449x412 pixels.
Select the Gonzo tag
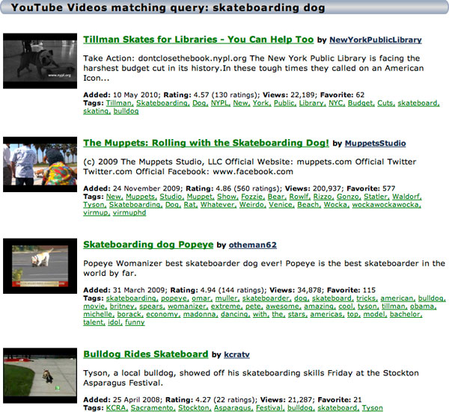(x=349, y=197)
